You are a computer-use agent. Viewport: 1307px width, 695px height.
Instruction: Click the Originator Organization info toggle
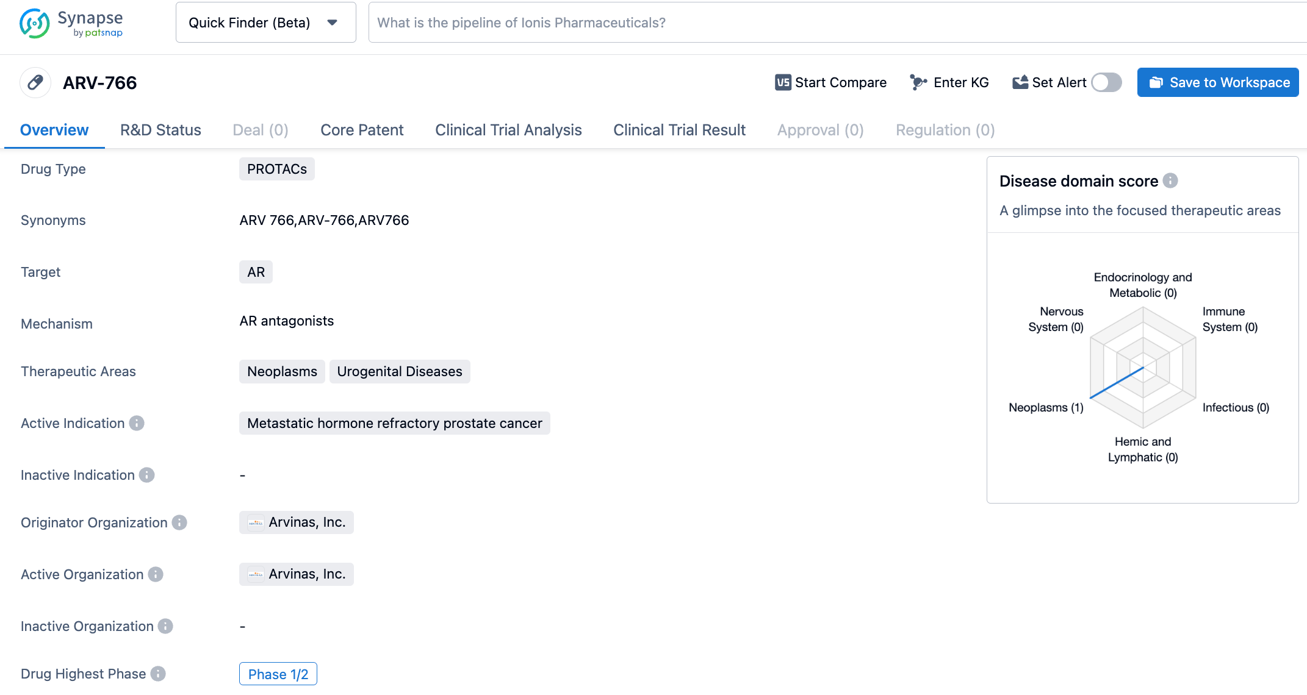click(181, 522)
